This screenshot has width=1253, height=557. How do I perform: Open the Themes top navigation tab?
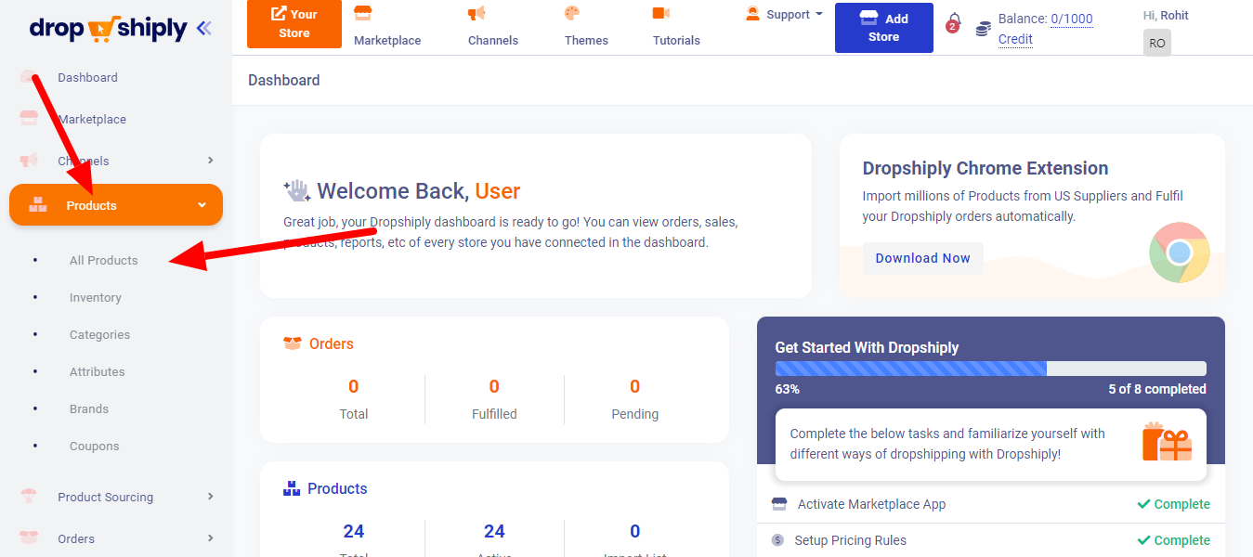pos(586,26)
